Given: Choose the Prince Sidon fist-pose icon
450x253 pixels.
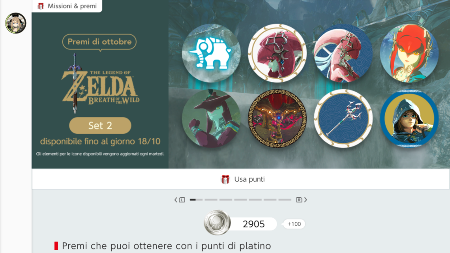Looking at the screenshot, I should coord(211,118).
